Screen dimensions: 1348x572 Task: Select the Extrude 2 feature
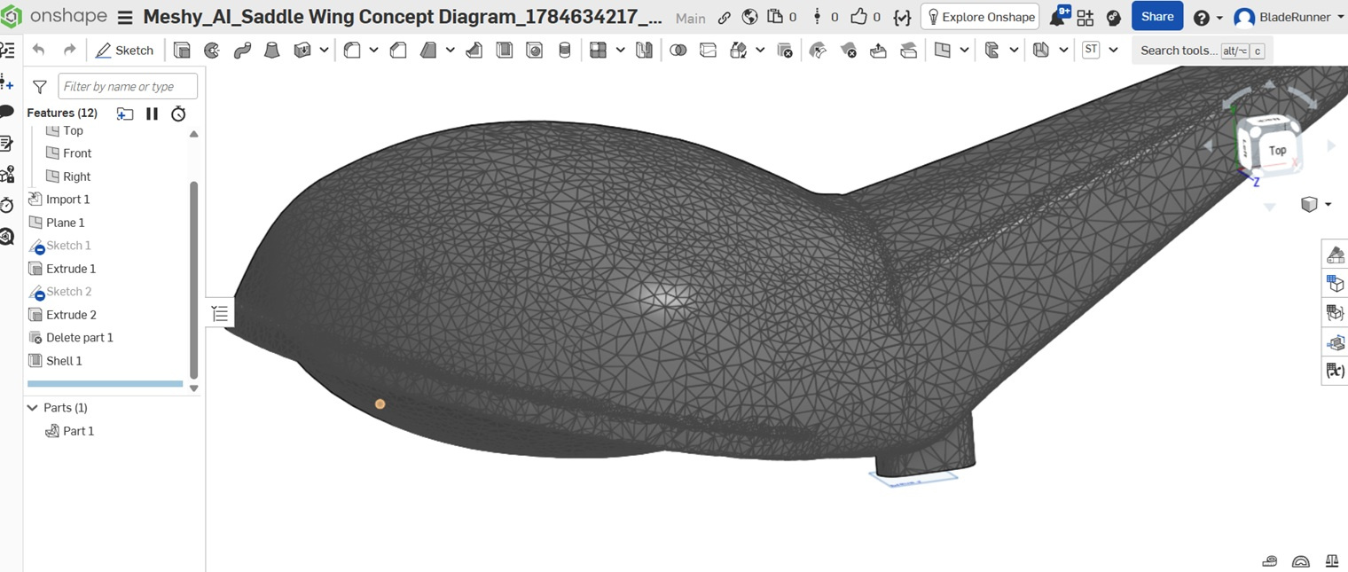pyautogui.click(x=71, y=315)
